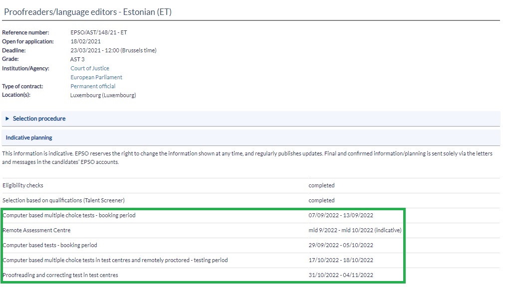This screenshot has width=507, height=287.
Task: Select the Luxembourg (Luxembourg) location text
Action: (x=103, y=95)
